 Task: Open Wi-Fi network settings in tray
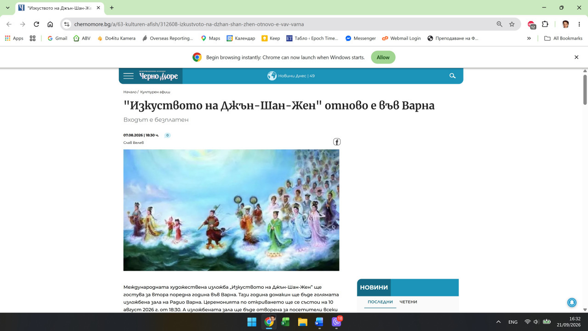click(x=527, y=322)
